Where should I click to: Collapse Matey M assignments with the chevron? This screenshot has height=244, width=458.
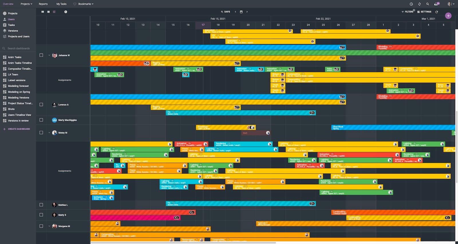49,133
